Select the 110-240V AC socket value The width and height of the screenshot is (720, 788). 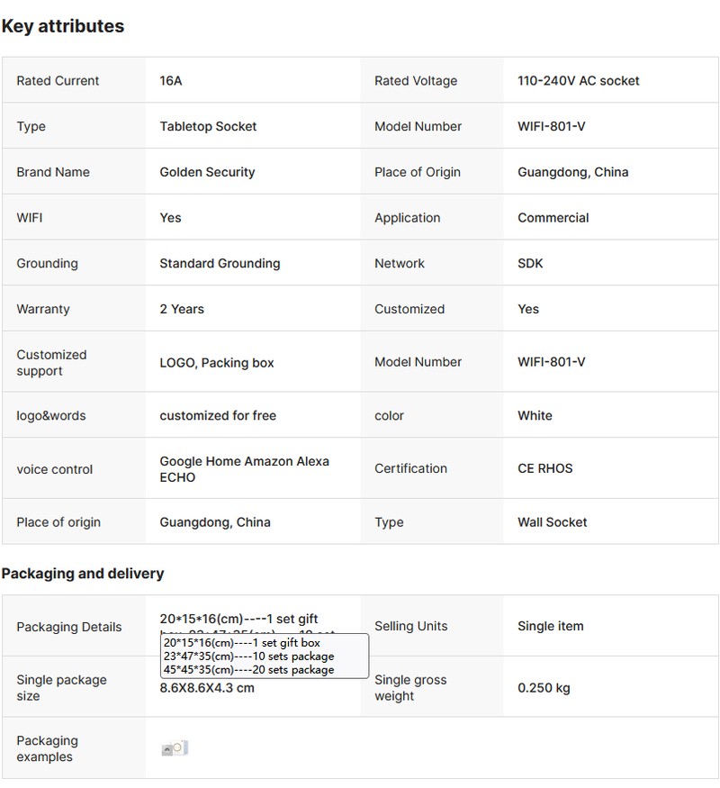tap(578, 81)
